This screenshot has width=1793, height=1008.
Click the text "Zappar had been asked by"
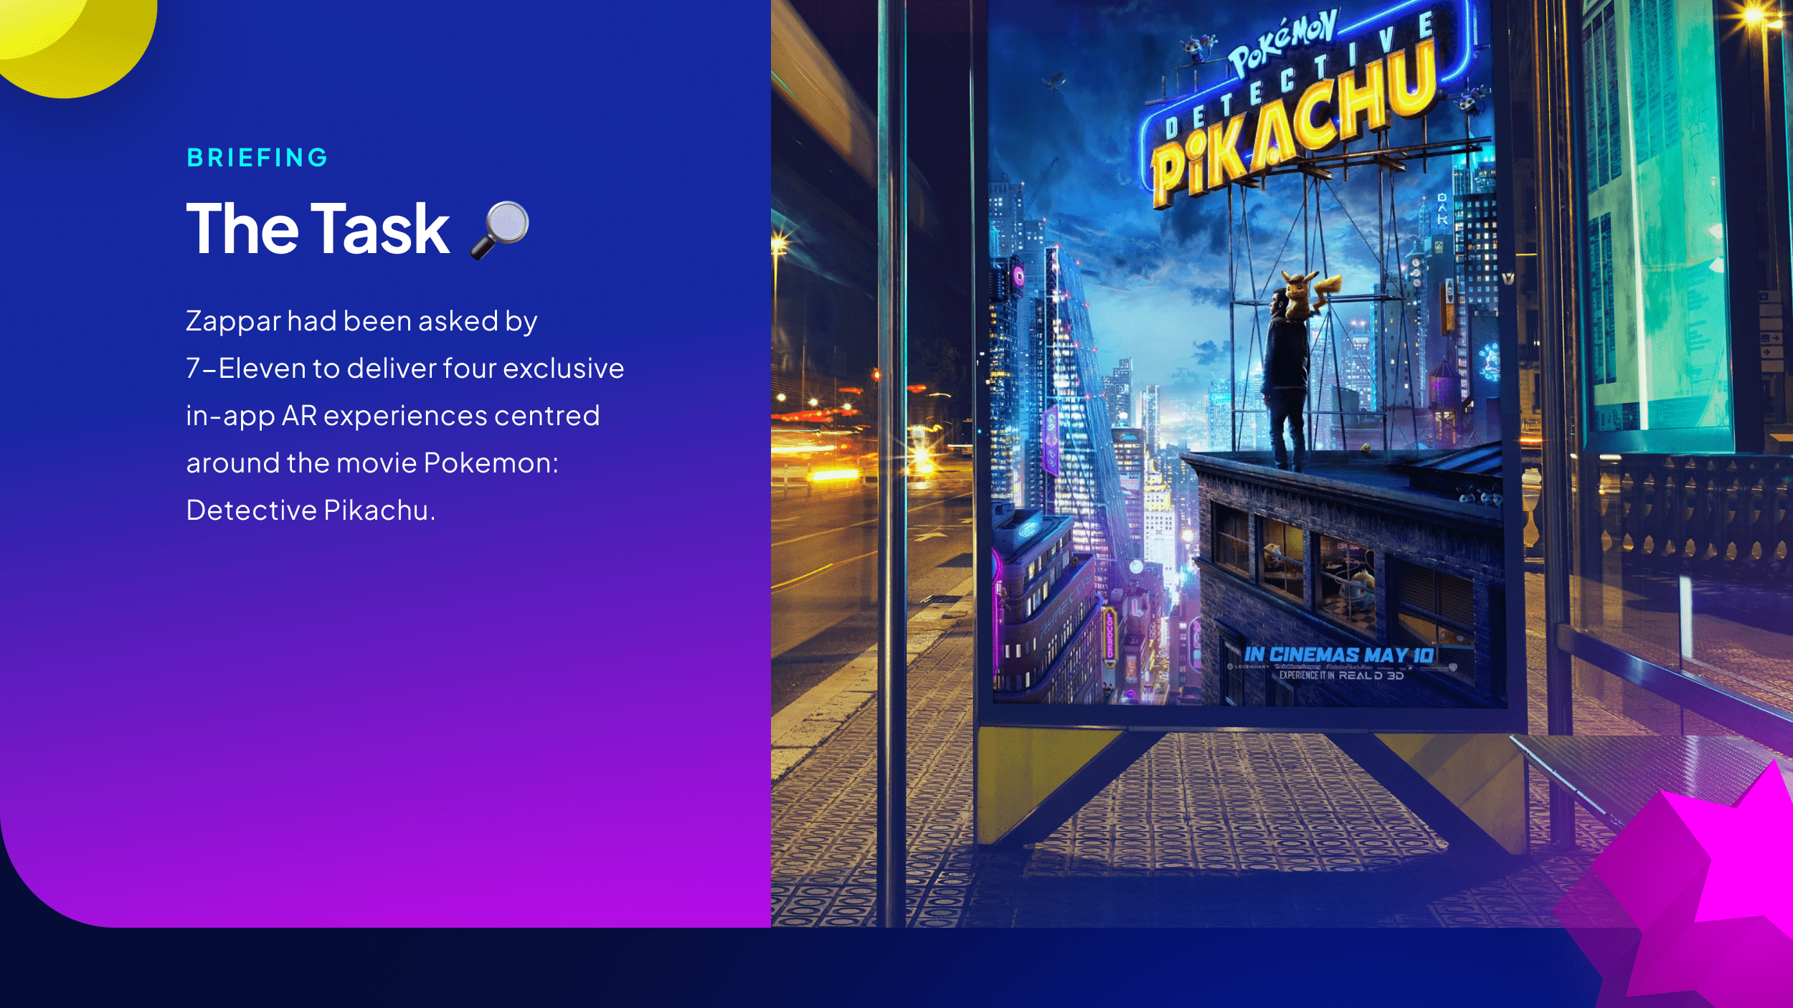click(361, 321)
